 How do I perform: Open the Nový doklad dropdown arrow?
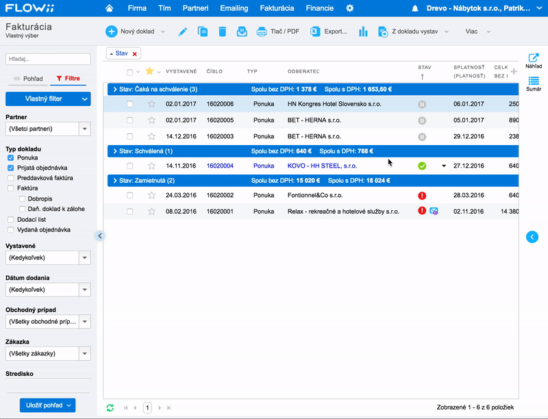pyautogui.click(x=163, y=31)
